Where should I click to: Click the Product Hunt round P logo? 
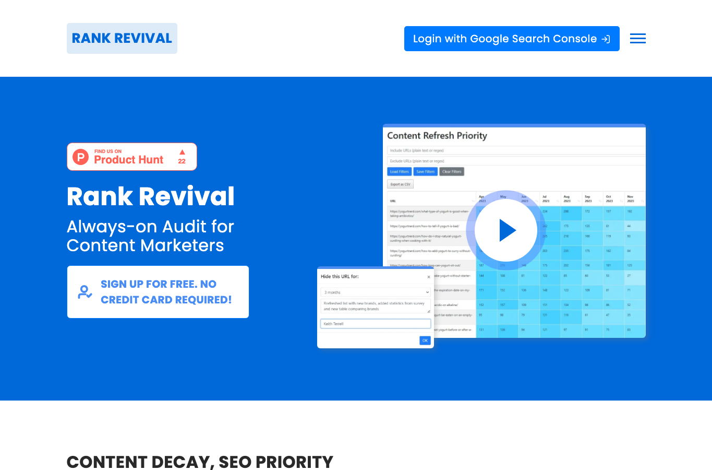tap(80, 157)
